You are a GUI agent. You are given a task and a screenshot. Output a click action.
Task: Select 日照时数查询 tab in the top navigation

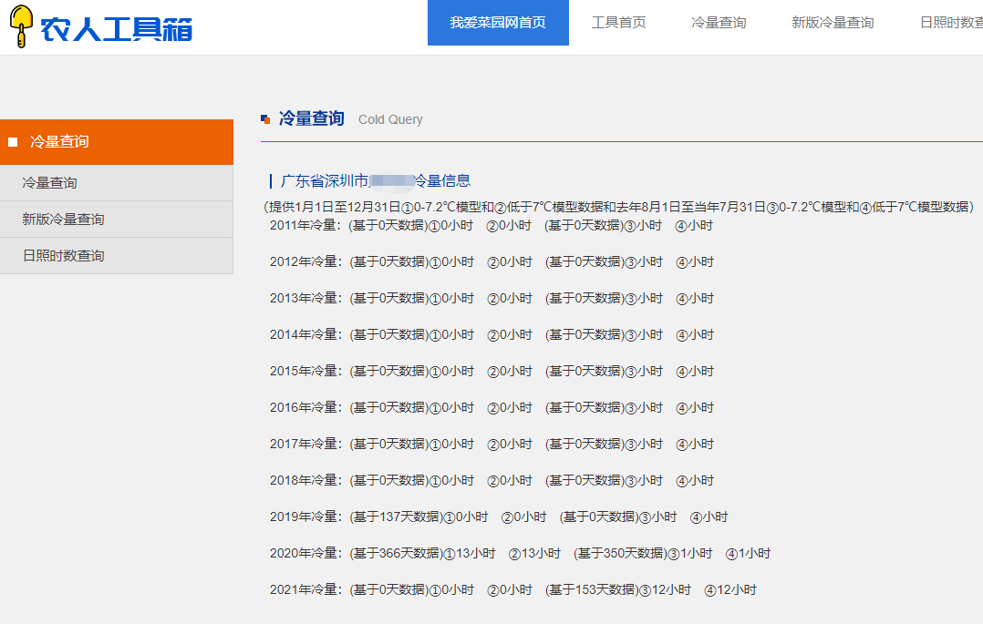(x=950, y=23)
